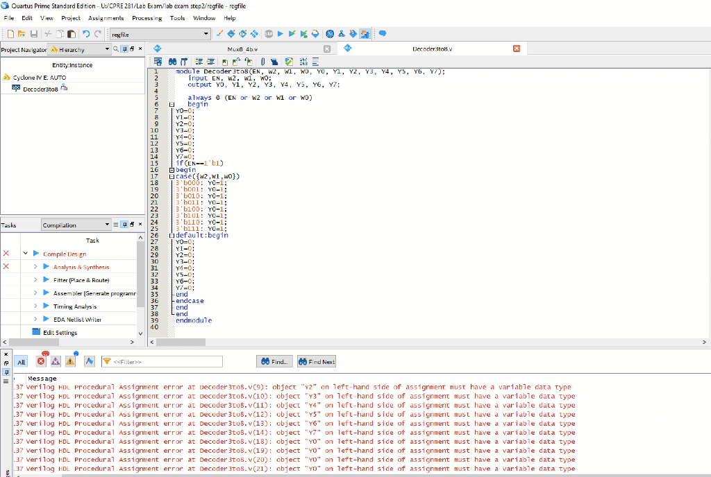Image resolution: width=711 pixels, height=477 pixels.
Task: Open the Programmer tool icon
Action: click(x=354, y=33)
